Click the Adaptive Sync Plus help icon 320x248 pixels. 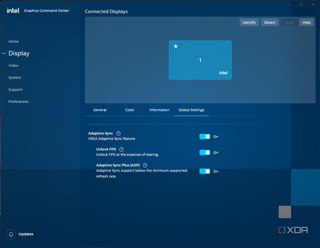(145, 165)
